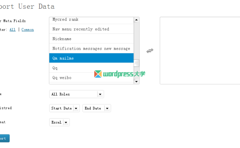Choose the Qq field item
Viewport: 240px width, 148px height.
click(91, 68)
